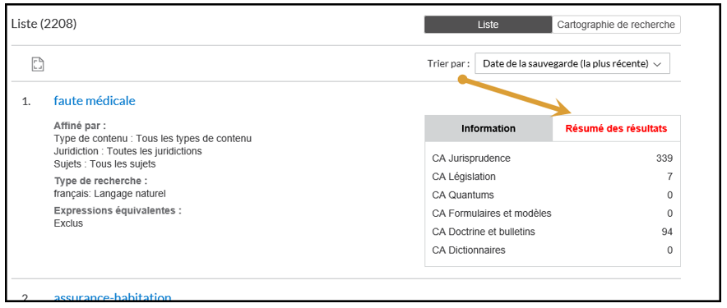Open the assurance-habitation search link
This screenshot has height=308, width=727.
113,298
